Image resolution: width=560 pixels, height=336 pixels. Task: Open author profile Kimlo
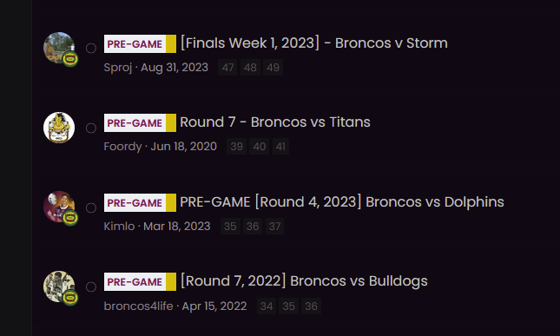click(x=119, y=227)
